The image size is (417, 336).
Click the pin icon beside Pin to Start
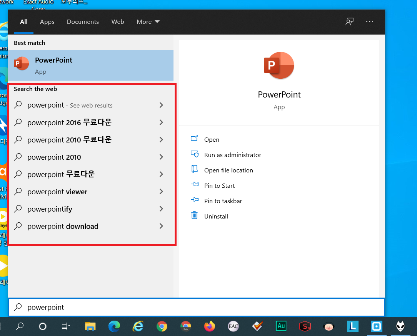pos(195,184)
